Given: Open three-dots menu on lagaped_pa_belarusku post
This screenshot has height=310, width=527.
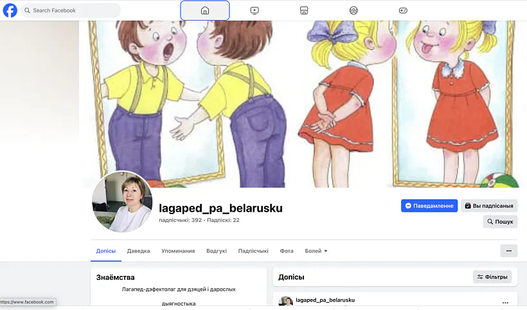Looking at the screenshot, I should pyautogui.click(x=505, y=303).
